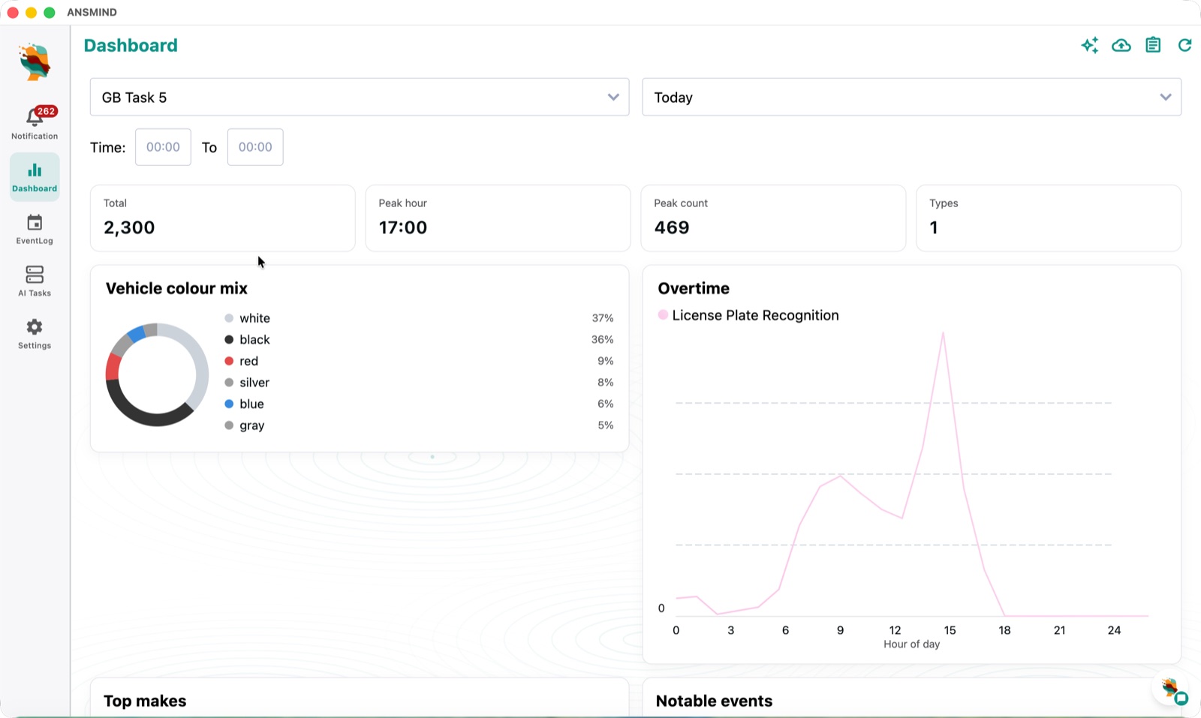Image resolution: width=1201 pixels, height=718 pixels.
Task: Click the Vehicle colour mix heading
Action: pos(176,288)
